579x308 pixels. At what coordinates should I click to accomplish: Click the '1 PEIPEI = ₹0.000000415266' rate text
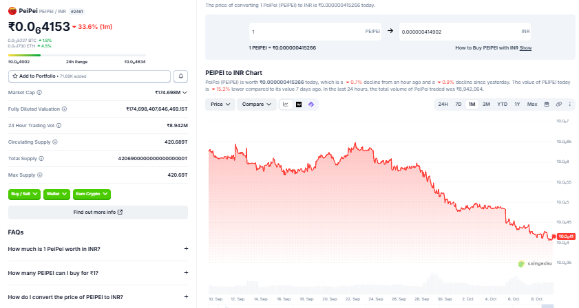pos(282,48)
